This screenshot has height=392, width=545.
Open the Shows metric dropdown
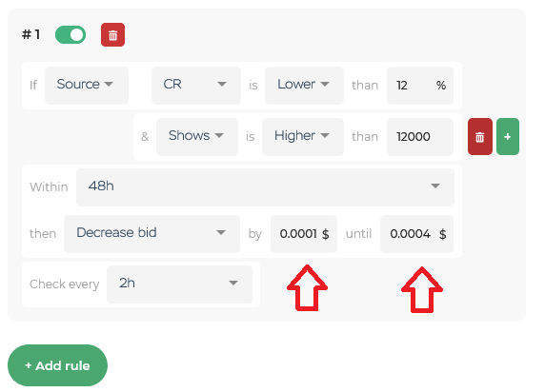(x=197, y=136)
